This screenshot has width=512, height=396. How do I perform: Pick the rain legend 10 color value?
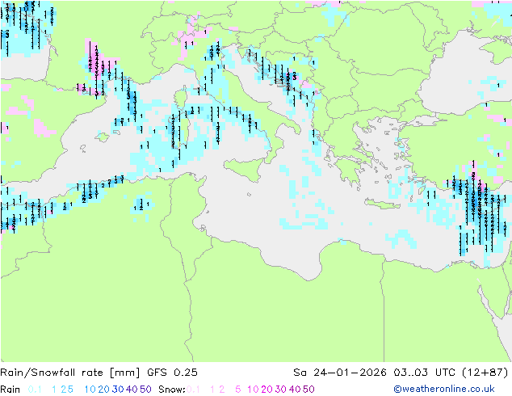[x=90, y=390]
